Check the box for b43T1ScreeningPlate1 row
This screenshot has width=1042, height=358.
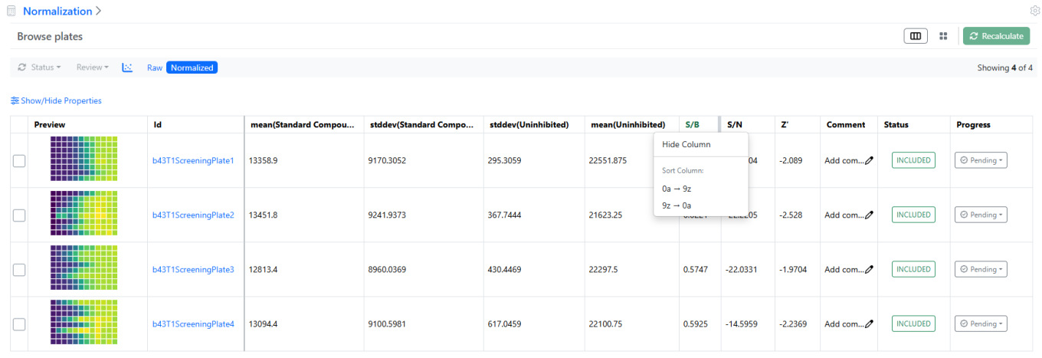19,161
